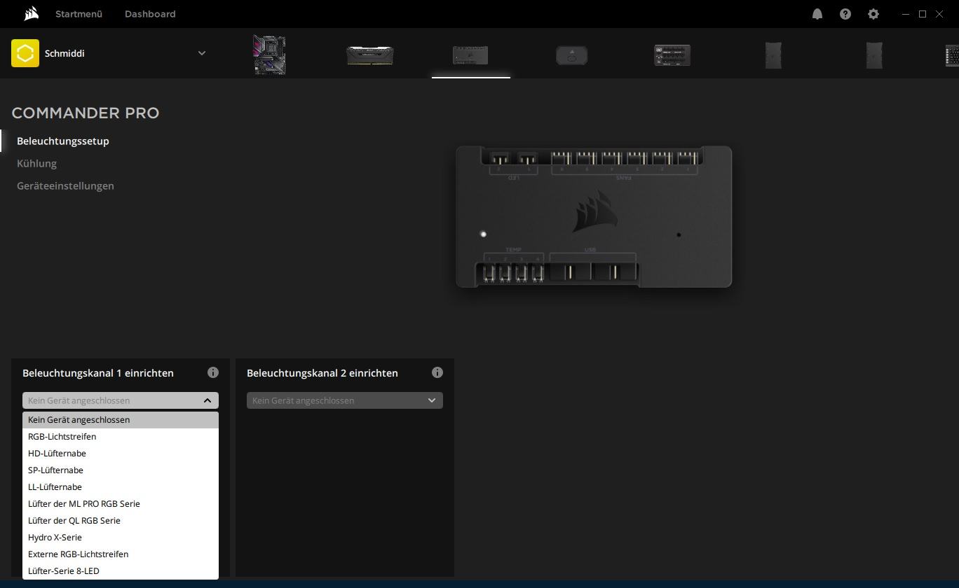This screenshot has height=588, width=959.
Task: Open Geräteeinstellungen in the sidebar
Action: coord(65,185)
